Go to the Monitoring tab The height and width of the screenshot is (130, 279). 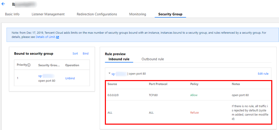click(x=137, y=14)
